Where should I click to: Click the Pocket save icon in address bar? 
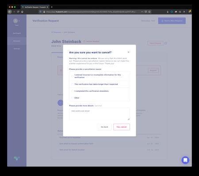[145, 12]
